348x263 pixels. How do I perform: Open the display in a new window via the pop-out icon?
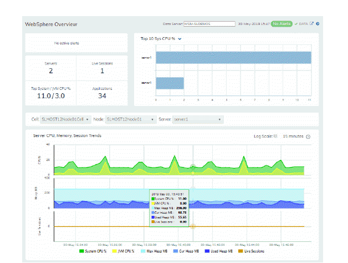click(x=311, y=23)
